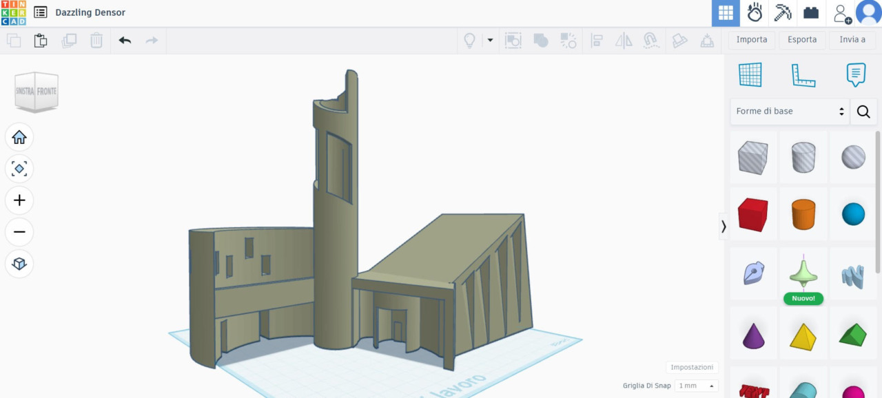This screenshot has height=398, width=882.
Task: Collapse the shapes panel chevron
Action: 724,226
